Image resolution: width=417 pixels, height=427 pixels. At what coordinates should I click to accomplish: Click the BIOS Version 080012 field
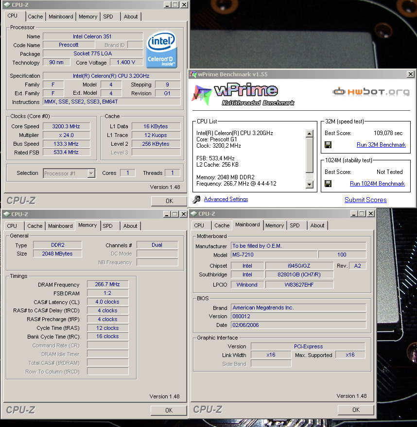[x=298, y=316]
